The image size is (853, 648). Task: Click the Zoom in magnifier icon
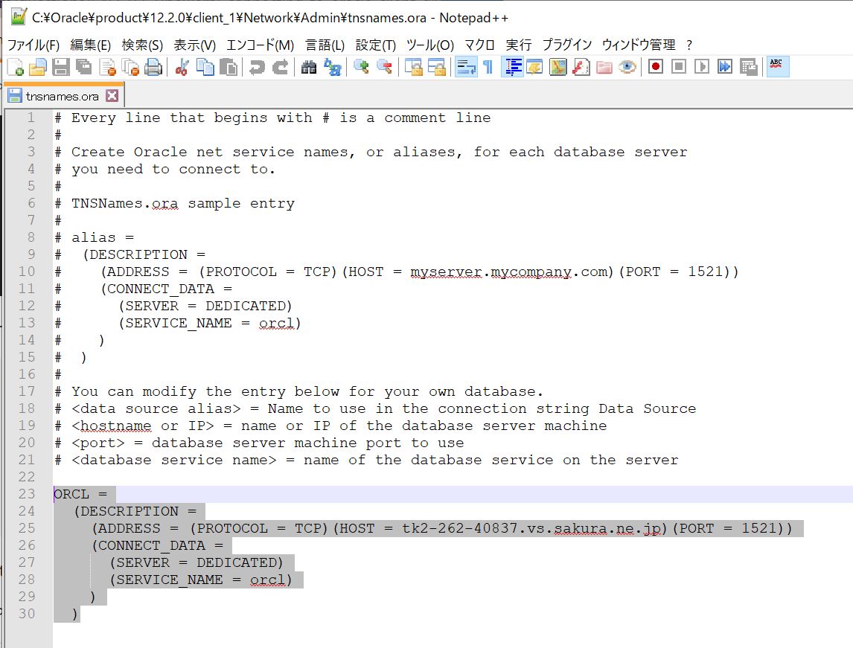(362, 68)
